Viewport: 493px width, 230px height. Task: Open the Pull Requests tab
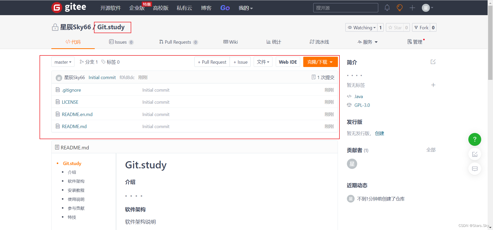pyautogui.click(x=178, y=42)
